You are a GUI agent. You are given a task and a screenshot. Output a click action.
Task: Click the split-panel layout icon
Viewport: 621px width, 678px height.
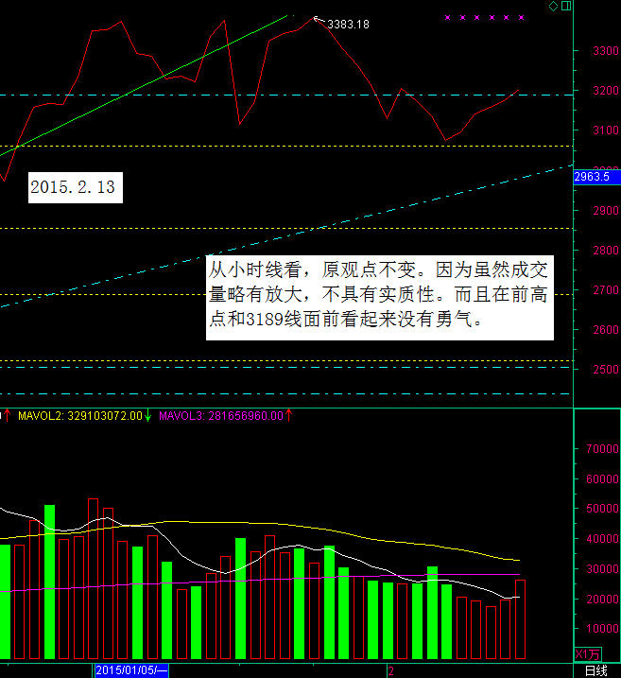pos(565,7)
